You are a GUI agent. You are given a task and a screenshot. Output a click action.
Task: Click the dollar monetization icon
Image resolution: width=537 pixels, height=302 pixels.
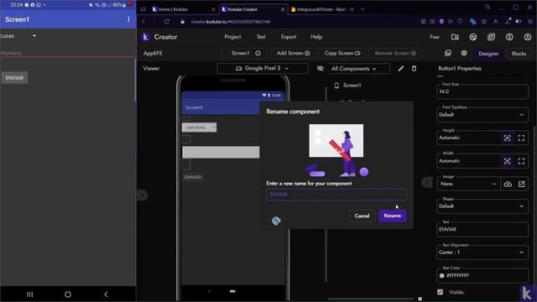pyautogui.click(x=509, y=37)
